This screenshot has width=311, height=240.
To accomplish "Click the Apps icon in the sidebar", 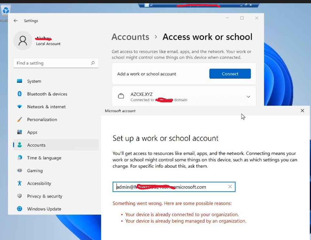I will coord(19,132).
